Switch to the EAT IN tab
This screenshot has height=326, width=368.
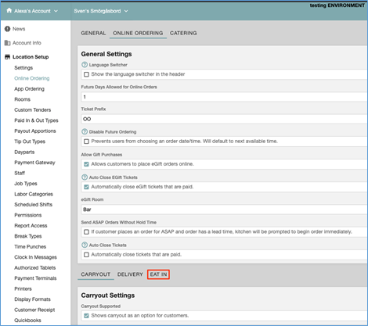[x=158, y=274]
